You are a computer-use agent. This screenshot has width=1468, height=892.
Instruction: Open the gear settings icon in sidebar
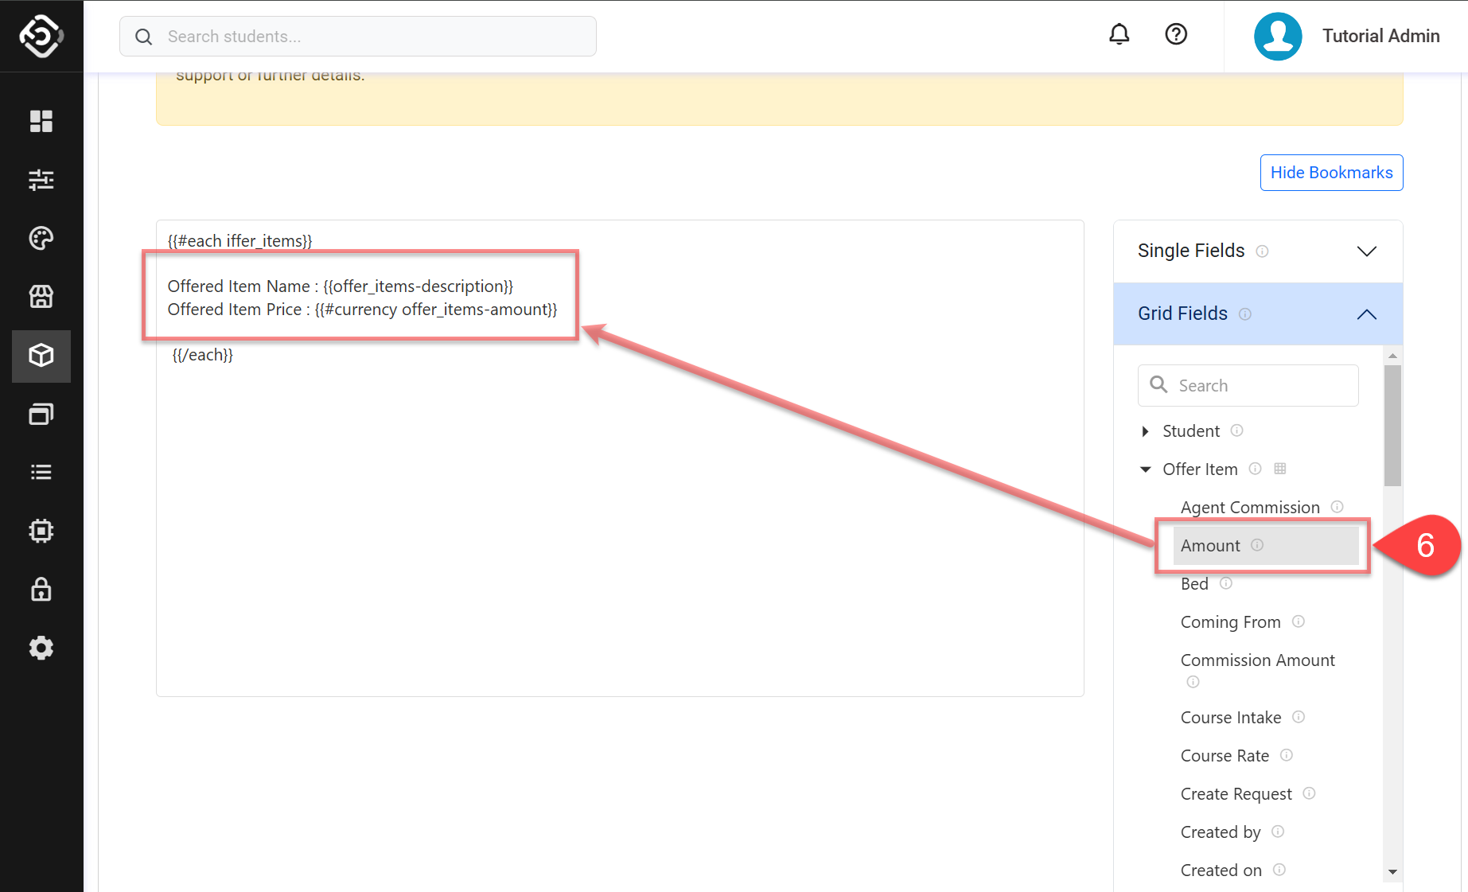coord(41,648)
